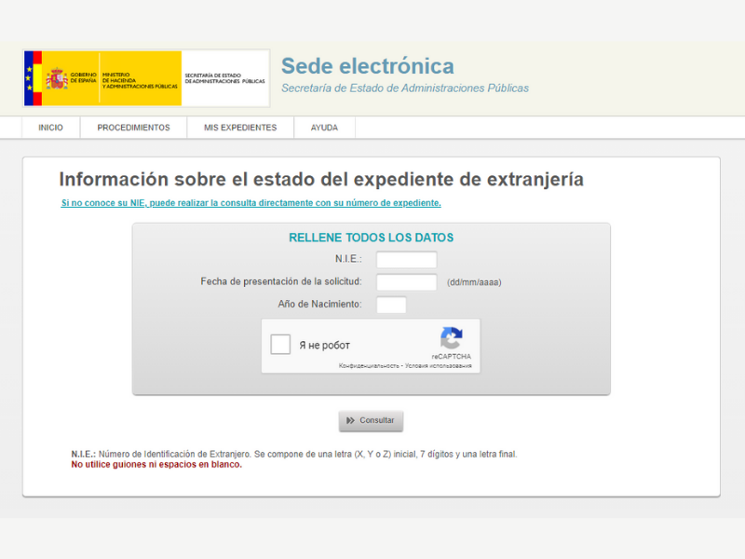745x559 pixels.
Task: Go to the PROCEDIMIENTOS menu
Action: point(133,128)
